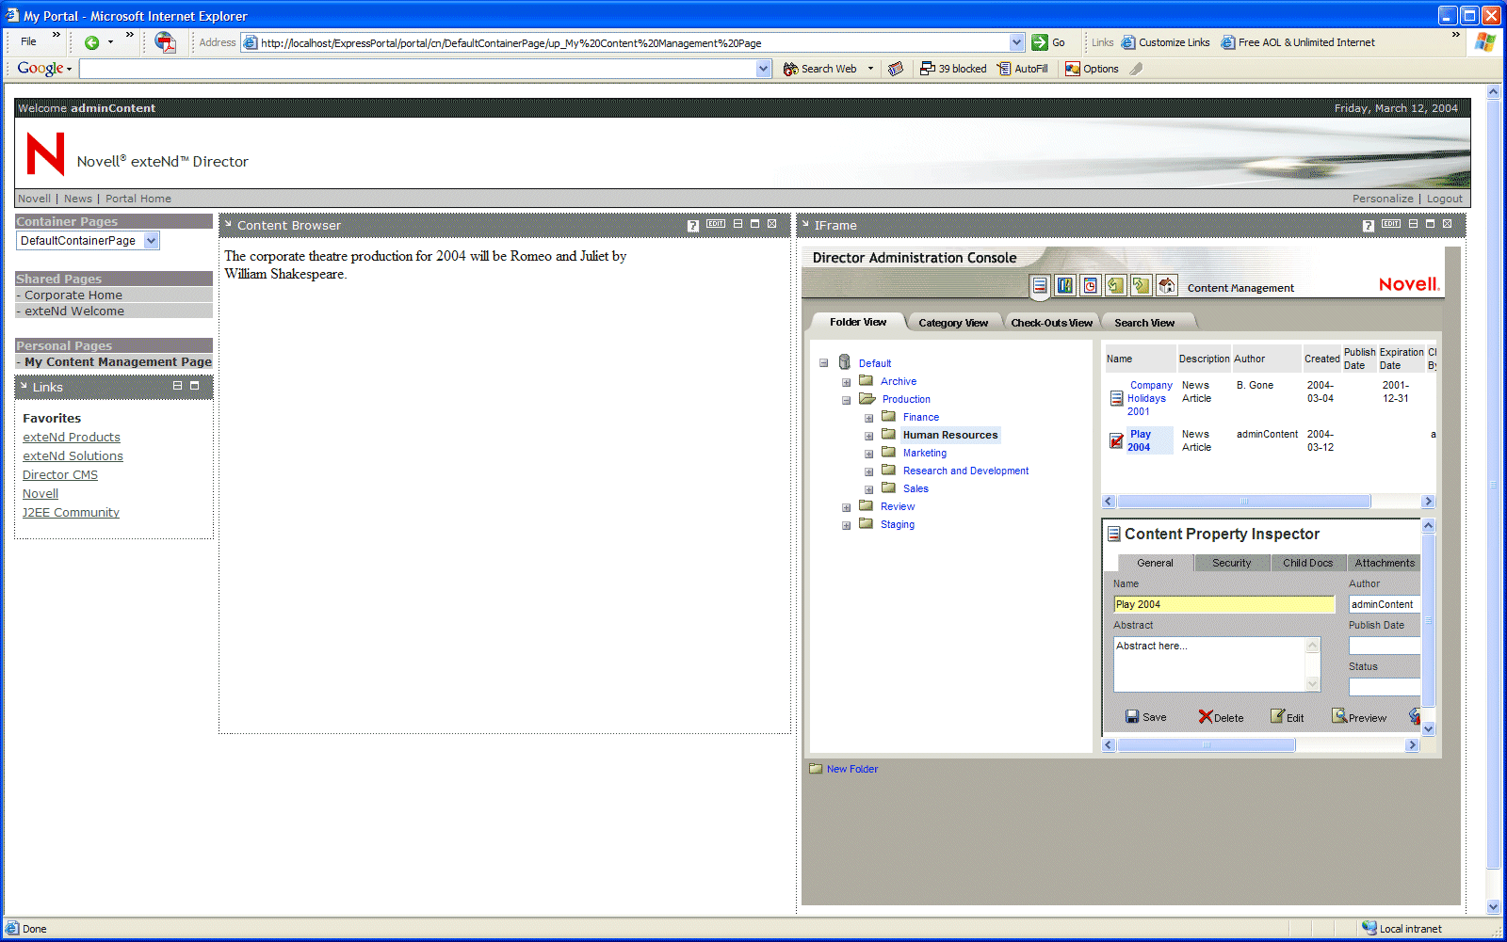Click the New Folder icon
This screenshot has width=1507, height=942.
click(816, 769)
